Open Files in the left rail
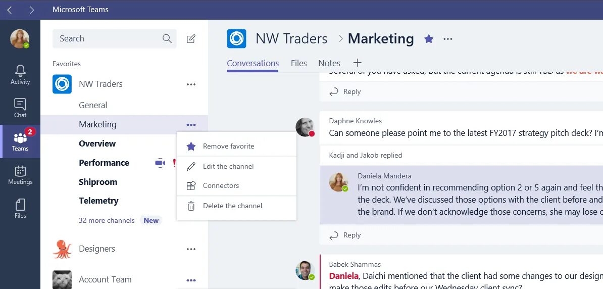 (20, 209)
